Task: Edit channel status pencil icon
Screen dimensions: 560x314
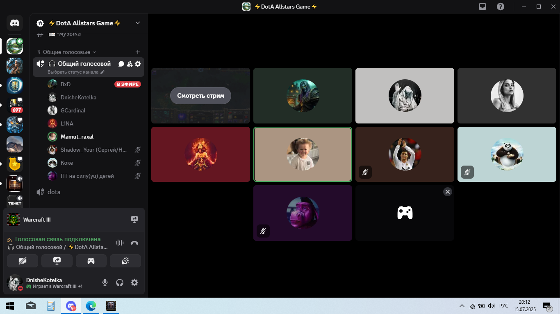Action: (102, 72)
